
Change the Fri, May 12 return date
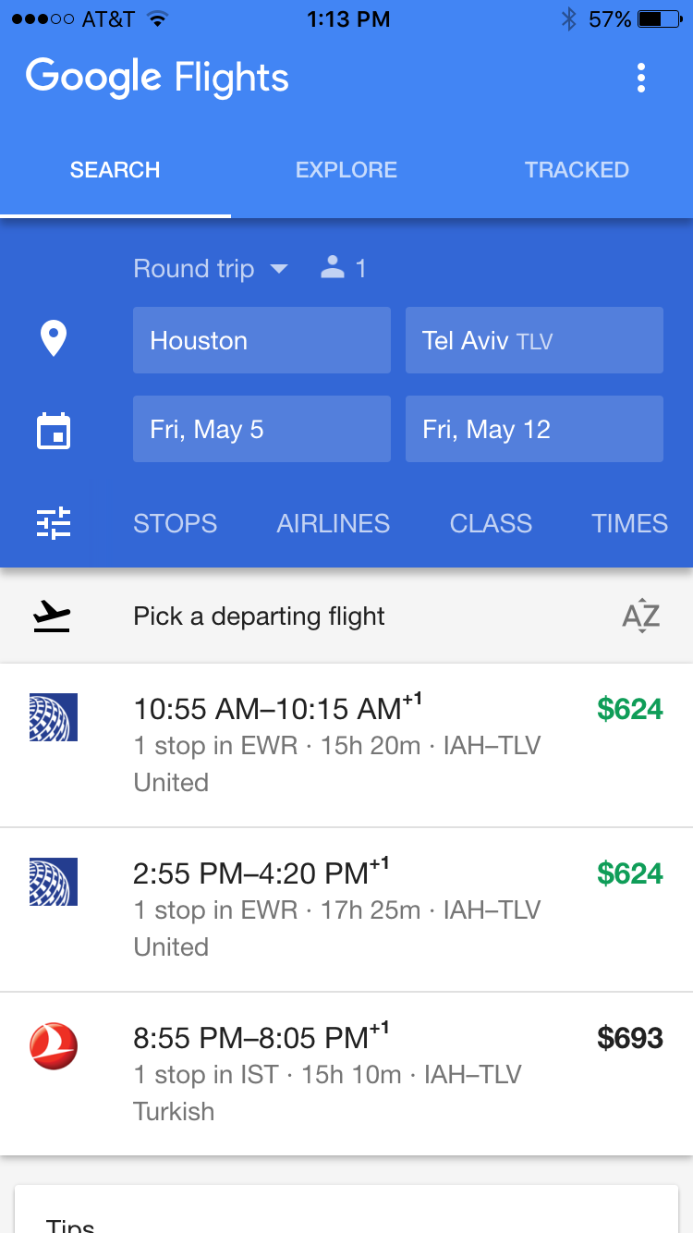point(534,429)
